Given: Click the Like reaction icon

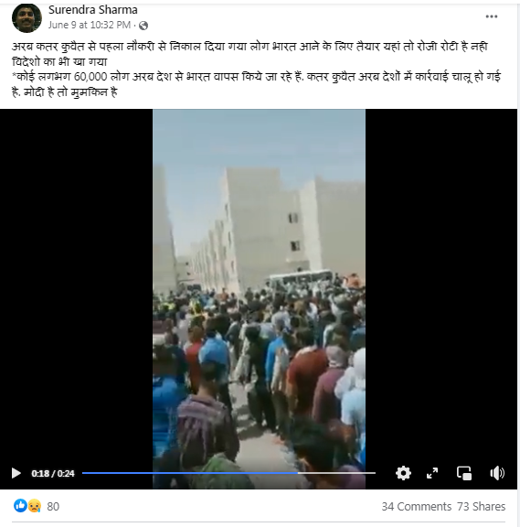Looking at the screenshot, I should click(x=20, y=506).
